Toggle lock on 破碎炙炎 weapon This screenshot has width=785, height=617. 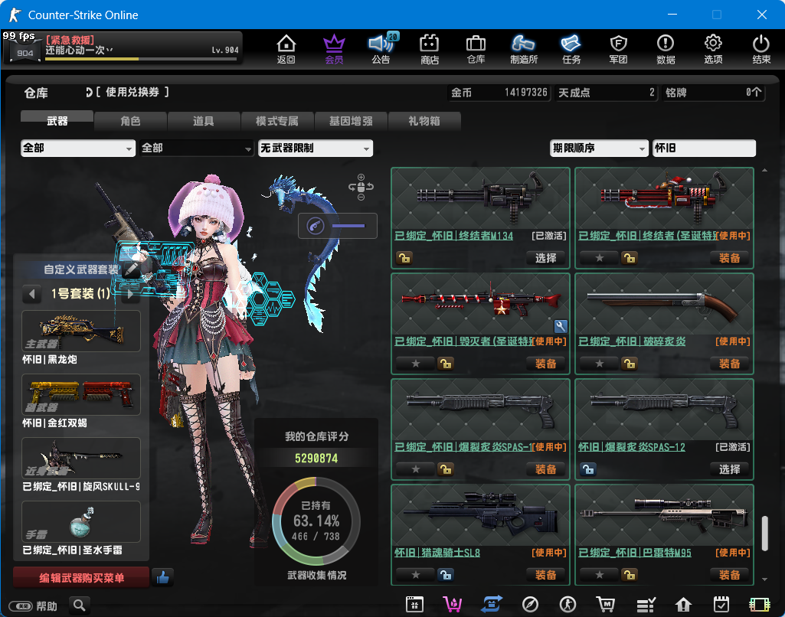point(630,364)
